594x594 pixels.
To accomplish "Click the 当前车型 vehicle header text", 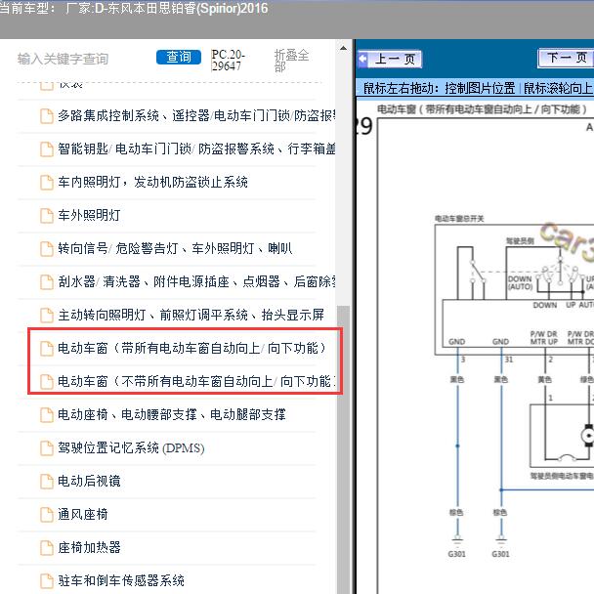I will coord(134,9).
